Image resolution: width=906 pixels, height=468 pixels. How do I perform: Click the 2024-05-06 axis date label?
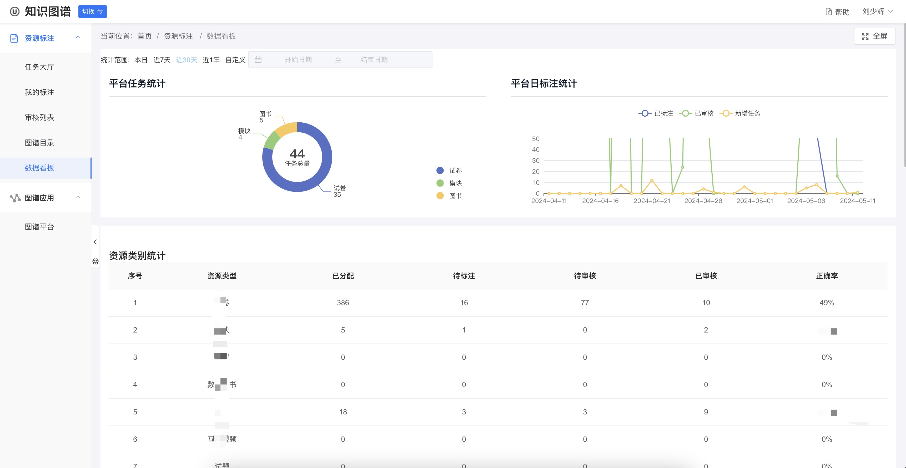[806, 201]
